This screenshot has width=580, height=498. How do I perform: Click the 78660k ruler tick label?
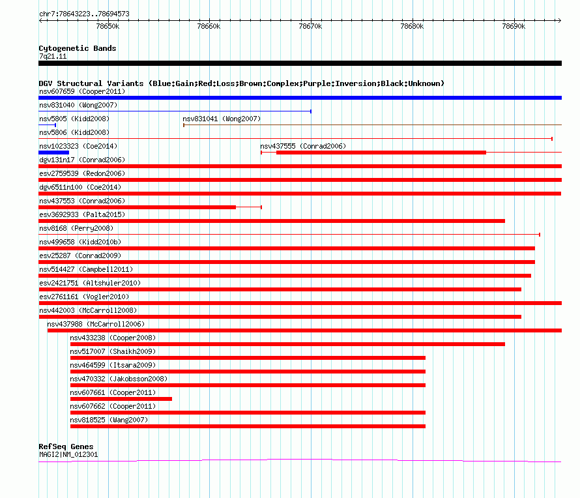pyautogui.click(x=209, y=26)
